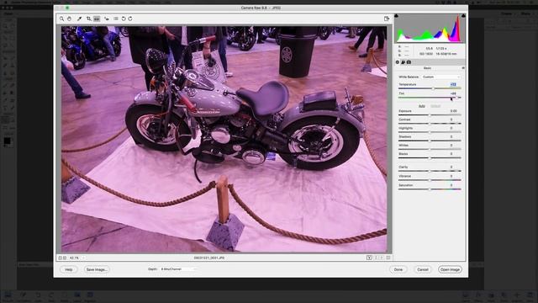Click the Done button
This screenshot has width=538, height=303.
coord(398,269)
